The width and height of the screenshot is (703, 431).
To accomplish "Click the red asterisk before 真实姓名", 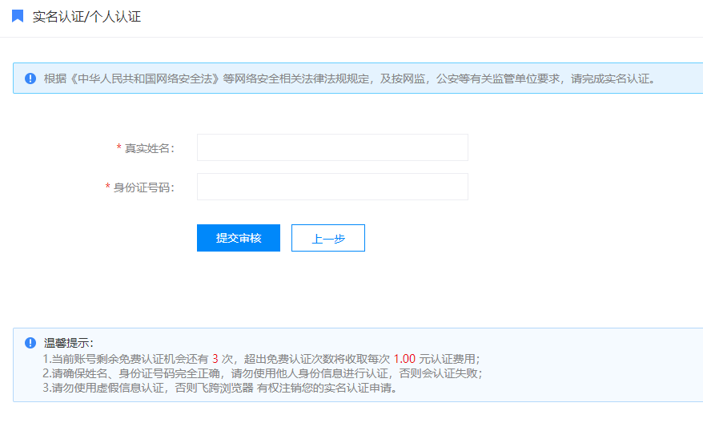I will point(119,148).
